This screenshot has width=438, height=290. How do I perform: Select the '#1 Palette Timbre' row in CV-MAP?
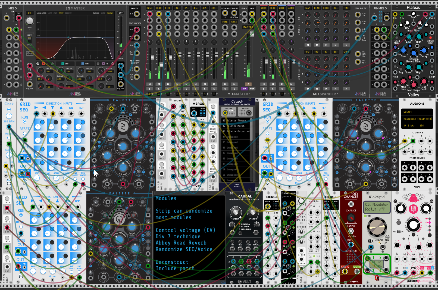click(236, 120)
